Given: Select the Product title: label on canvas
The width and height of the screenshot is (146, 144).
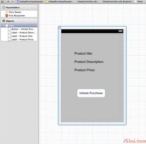Looking at the screenshot, I should pyautogui.click(x=83, y=54).
